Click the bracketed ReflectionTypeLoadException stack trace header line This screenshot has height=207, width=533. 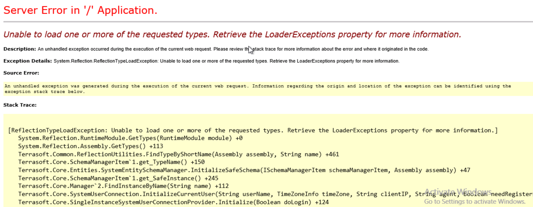(253, 130)
